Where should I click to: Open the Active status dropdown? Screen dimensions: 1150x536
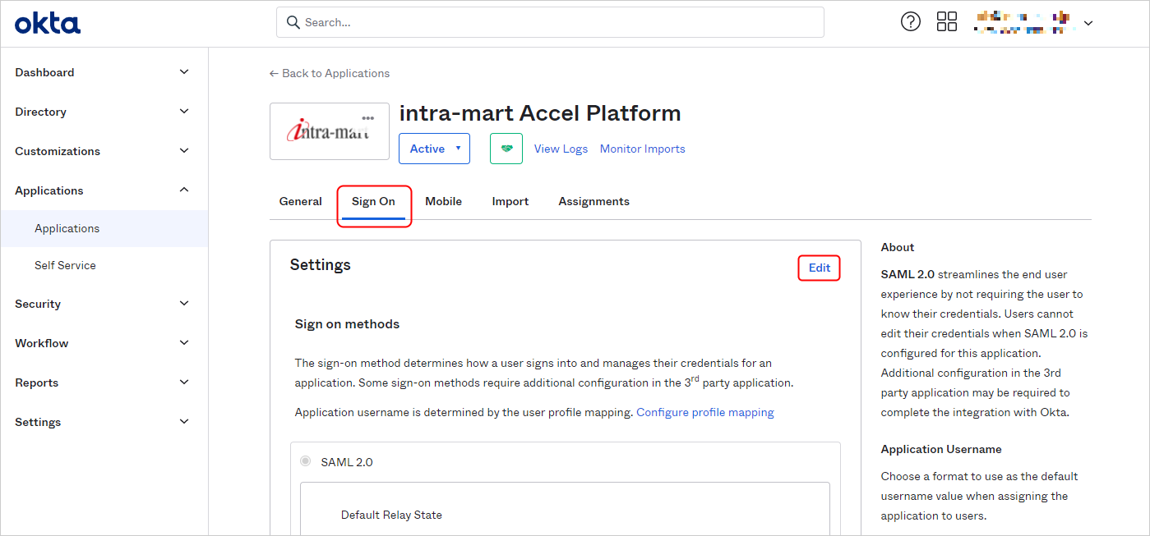click(x=434, y=149)
